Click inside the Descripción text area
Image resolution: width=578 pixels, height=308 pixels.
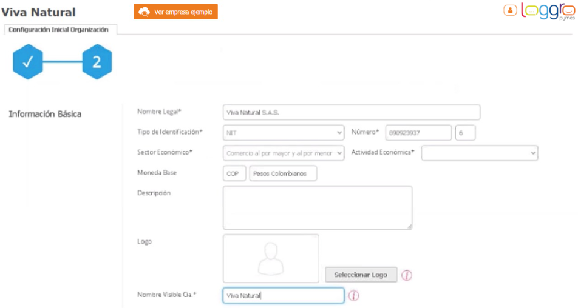tap(317, 207)
